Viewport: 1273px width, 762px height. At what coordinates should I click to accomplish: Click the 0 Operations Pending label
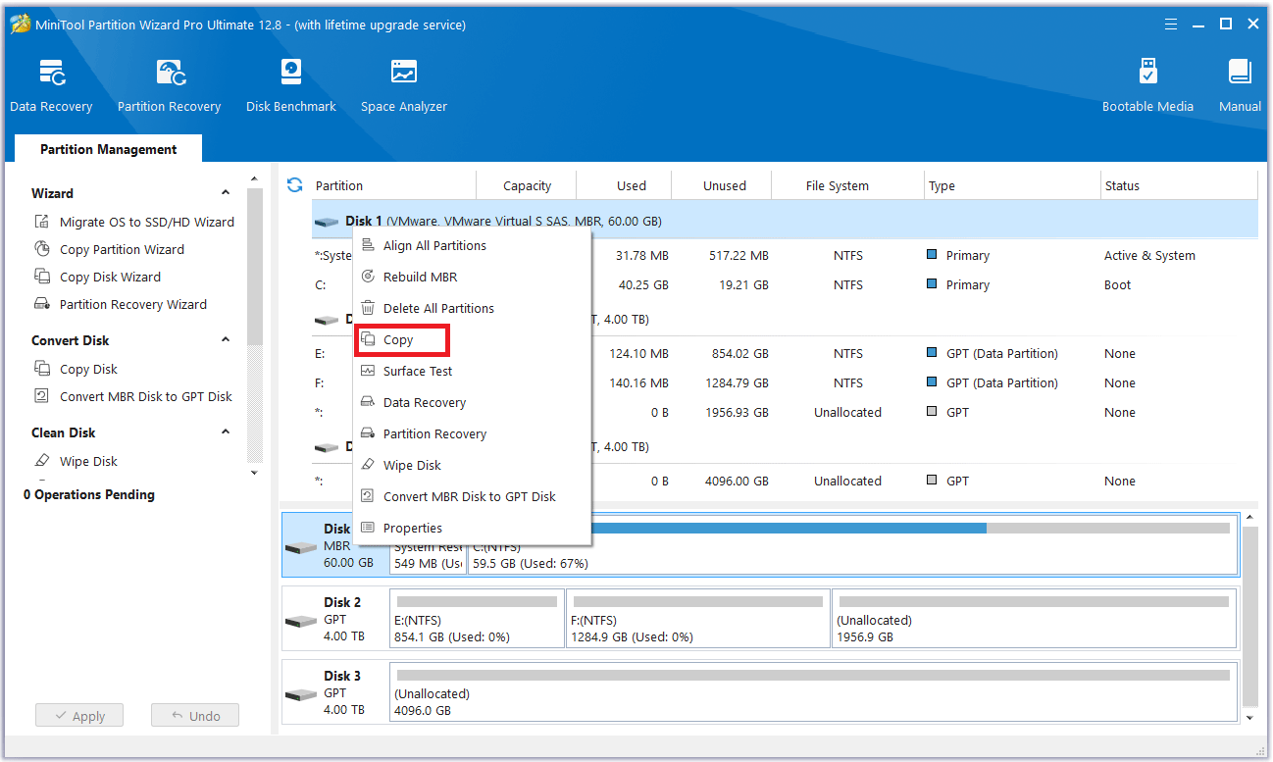pos(89,494)
